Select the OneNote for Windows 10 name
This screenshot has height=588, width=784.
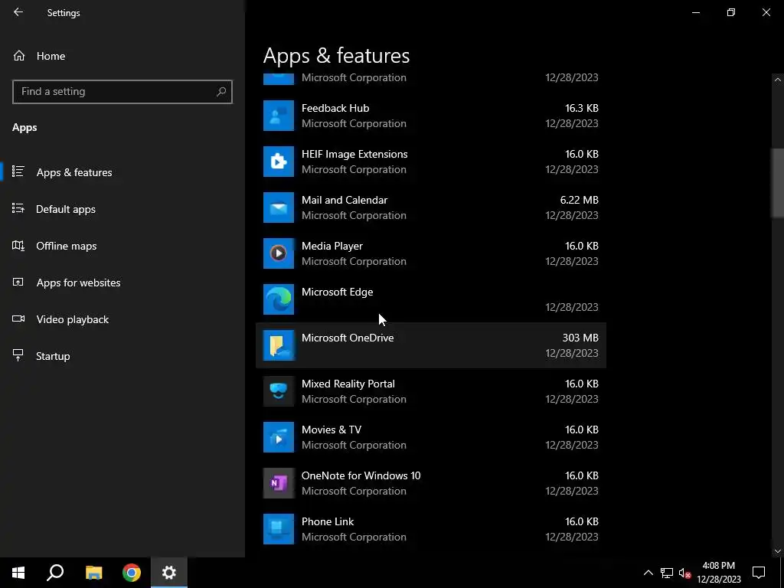coord(361,475)
